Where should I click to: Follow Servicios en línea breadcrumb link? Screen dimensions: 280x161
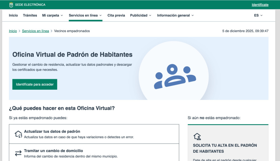tap(35, 31)
